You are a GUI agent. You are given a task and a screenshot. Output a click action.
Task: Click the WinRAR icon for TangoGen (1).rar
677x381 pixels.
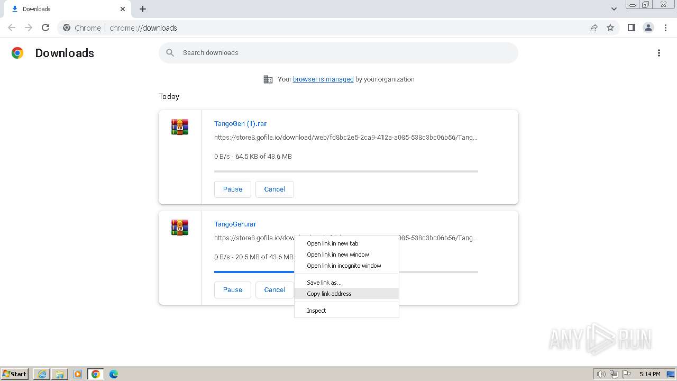click(180, 127)
